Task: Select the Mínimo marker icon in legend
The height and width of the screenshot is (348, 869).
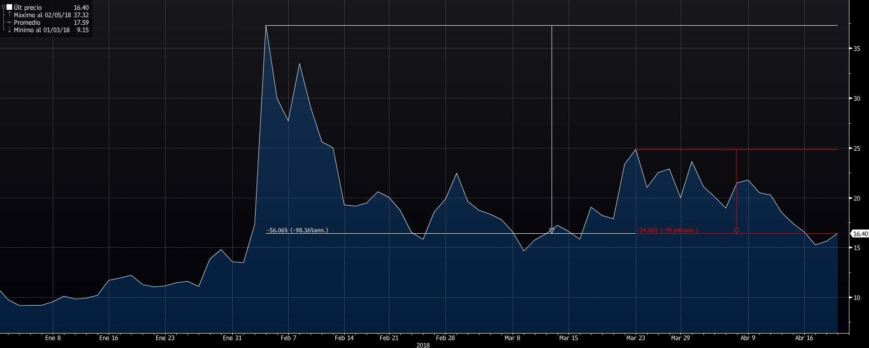Action: (x=9, y=30)
